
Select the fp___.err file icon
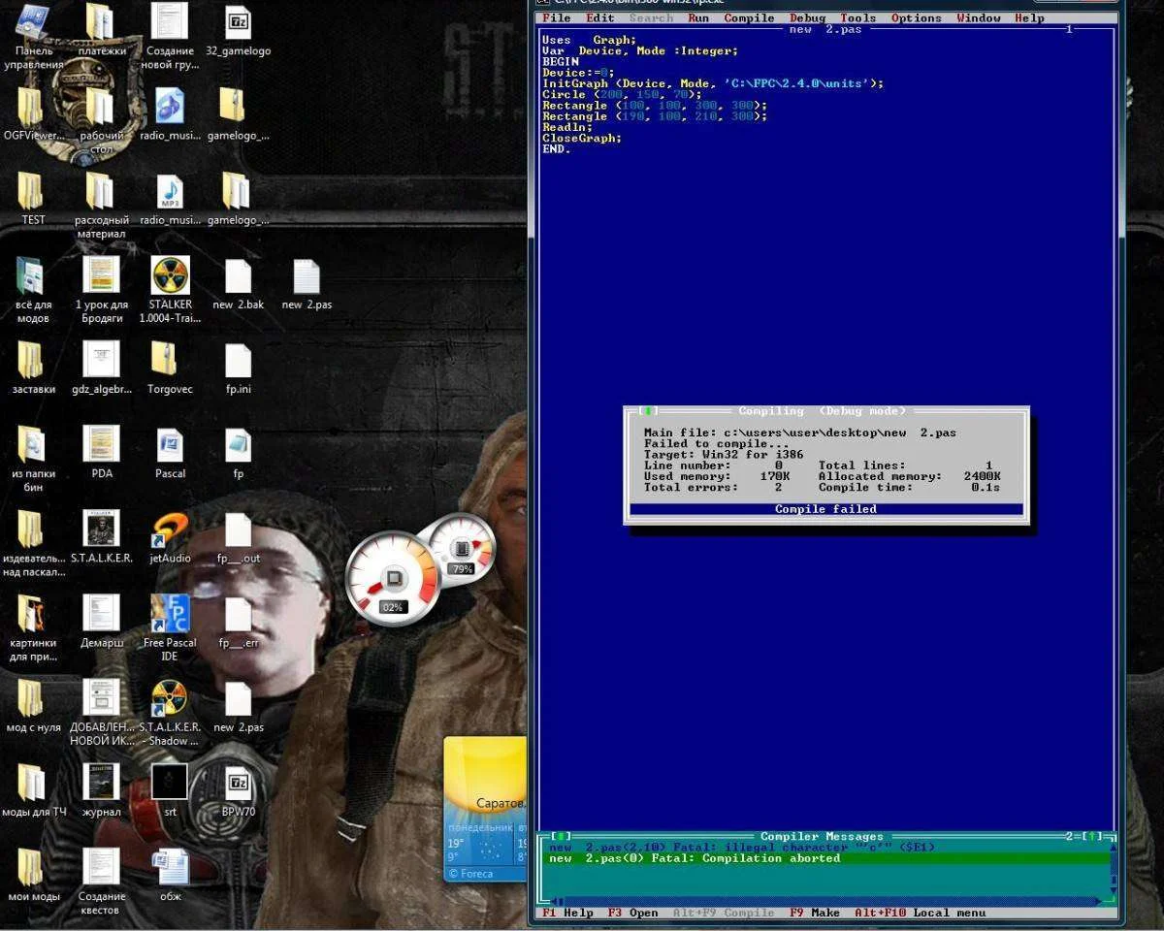[238, 623]
